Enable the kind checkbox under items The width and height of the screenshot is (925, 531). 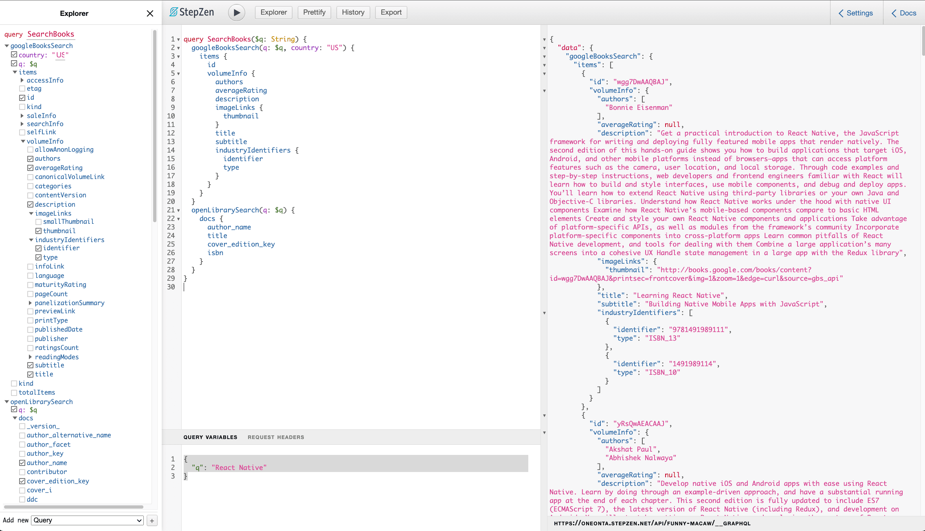click(x=22, y=107)
